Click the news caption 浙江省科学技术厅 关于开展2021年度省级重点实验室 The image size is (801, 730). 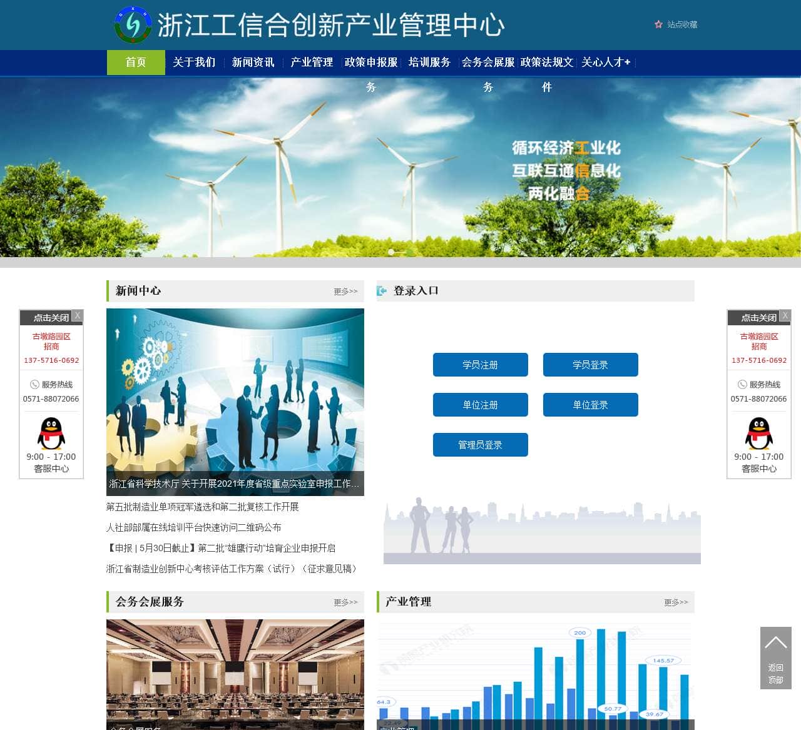(x=235, y=484)
